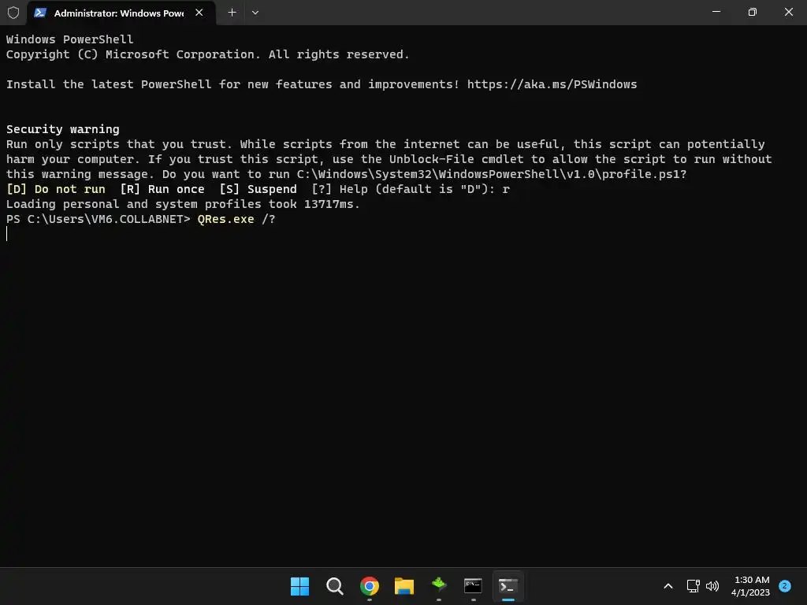This screenshot has width=807, height=605.
Task: Open the notification badge showing 2
Action: [x=785, y=586]
